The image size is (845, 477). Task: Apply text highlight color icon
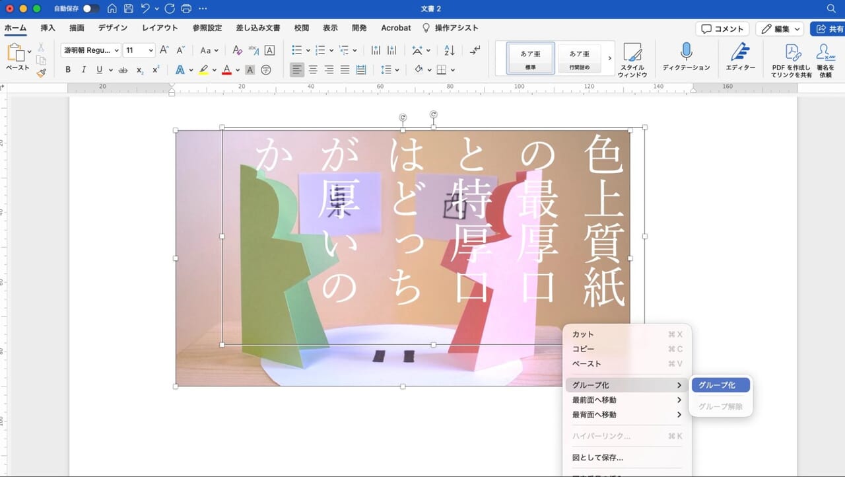click(203, 69)
